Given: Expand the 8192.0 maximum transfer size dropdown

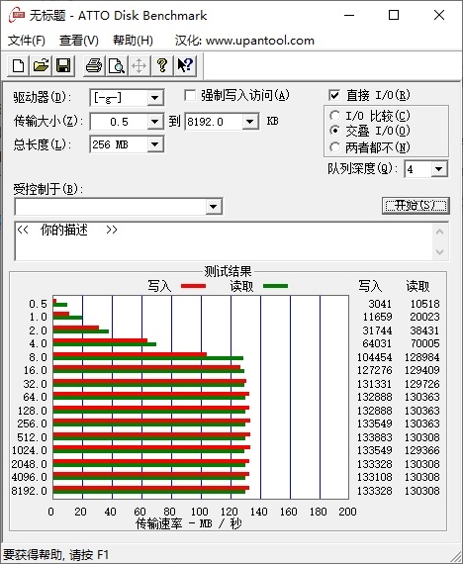Looking at the screenshot, I should [x=250, y=122].
